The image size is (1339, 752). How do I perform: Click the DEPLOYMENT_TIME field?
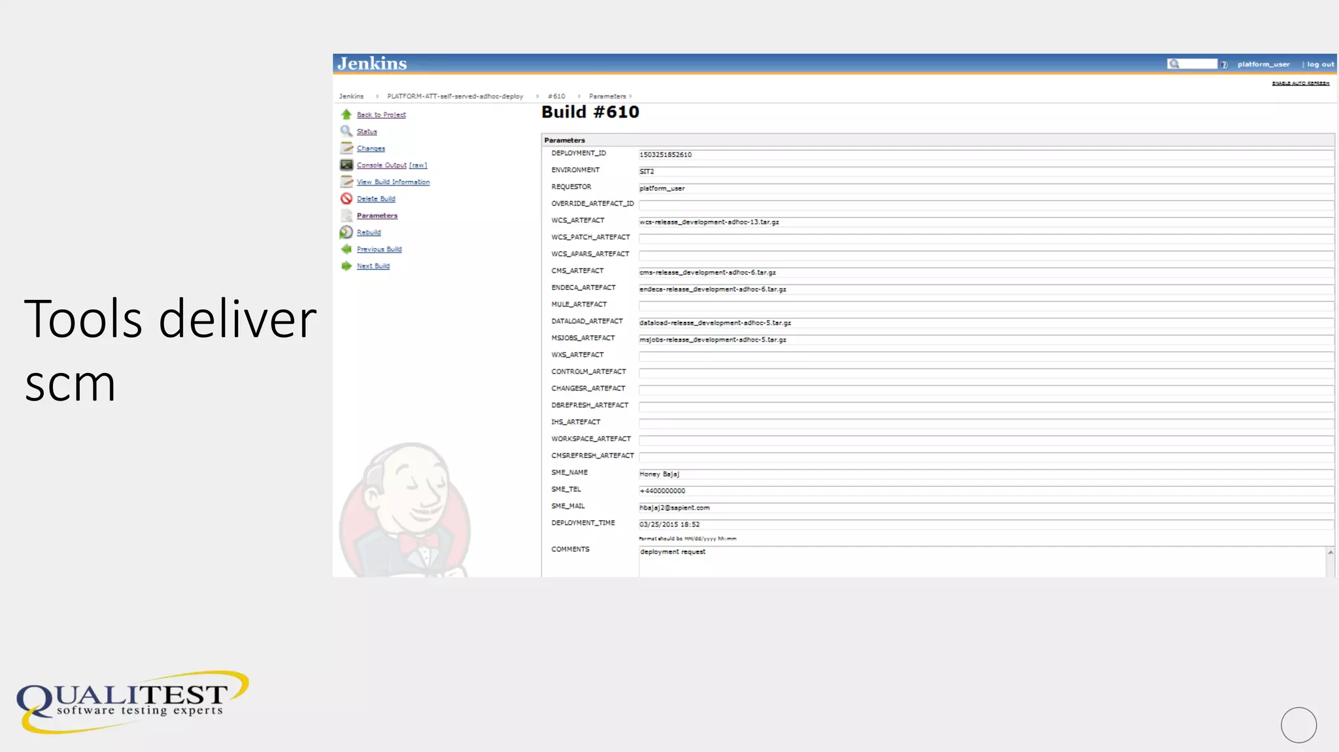click(986, 525)
